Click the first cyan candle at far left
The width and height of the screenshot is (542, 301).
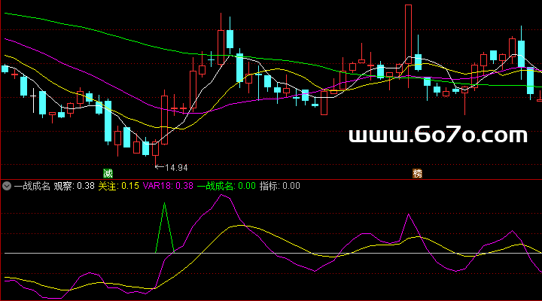(x=5, y=68)
